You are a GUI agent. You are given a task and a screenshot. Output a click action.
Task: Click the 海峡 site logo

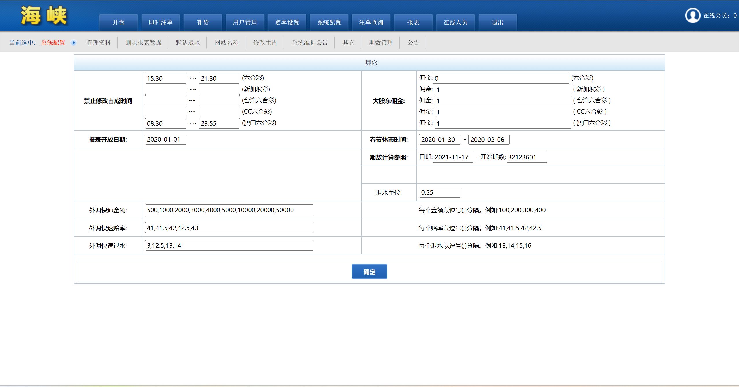(44, 16)
